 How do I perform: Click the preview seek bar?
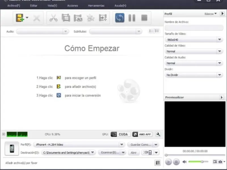tap(195, 155)
